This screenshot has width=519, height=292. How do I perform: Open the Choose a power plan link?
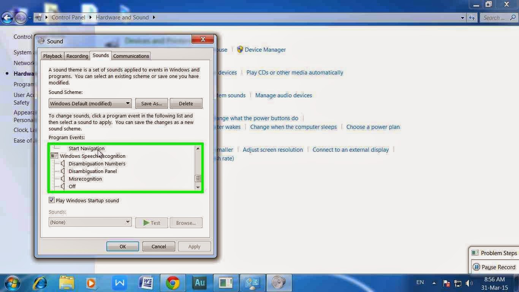373,127
